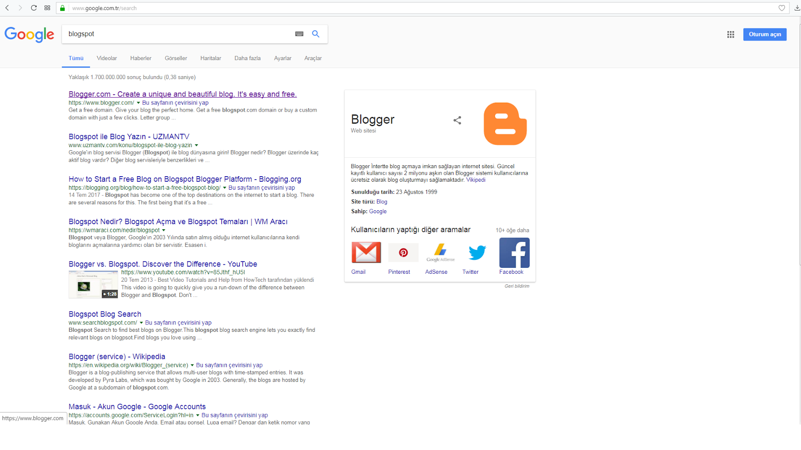Click the orange Blogger logo
This screenshot has height=450, width=801.
pyautogui.click(x=505, y=124)
